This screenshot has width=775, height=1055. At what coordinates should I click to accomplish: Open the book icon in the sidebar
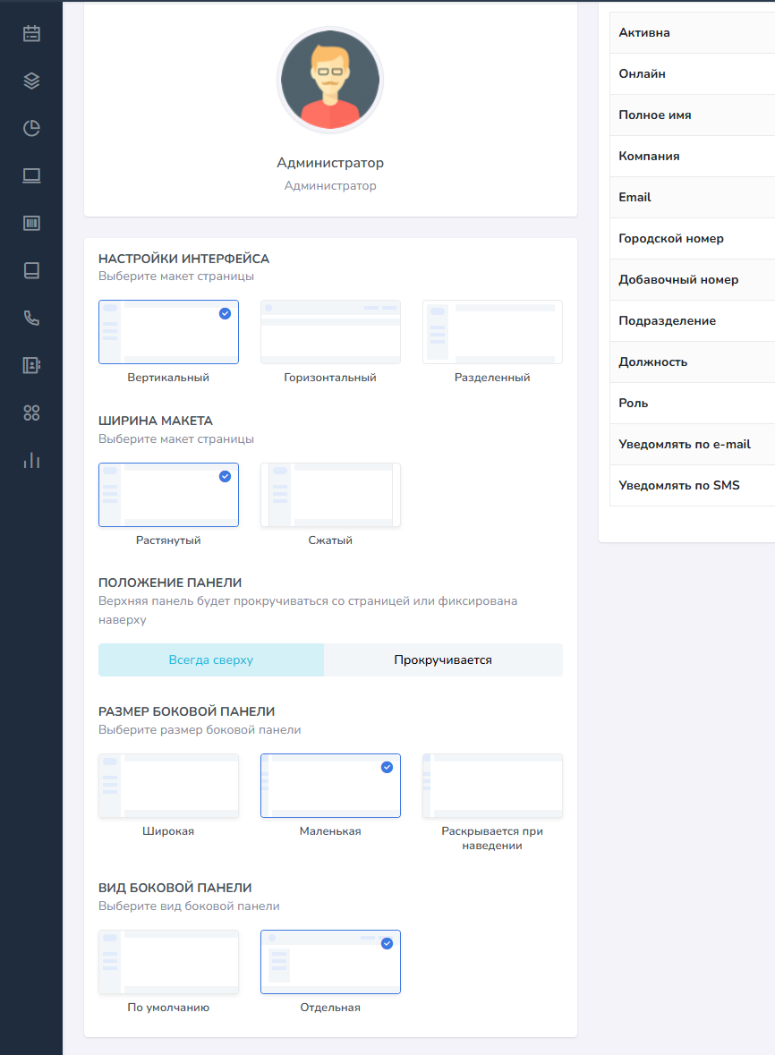(31, 271)
